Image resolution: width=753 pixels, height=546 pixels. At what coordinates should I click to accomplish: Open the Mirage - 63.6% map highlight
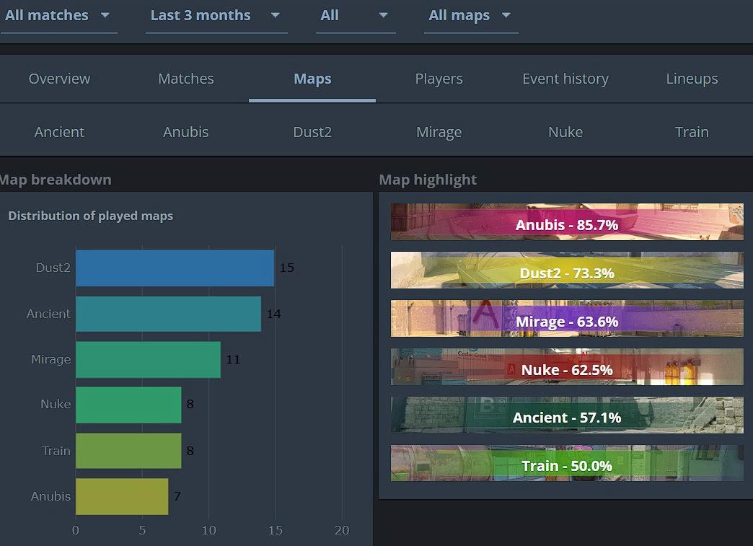pyautogui.click(x=567, y=318)
